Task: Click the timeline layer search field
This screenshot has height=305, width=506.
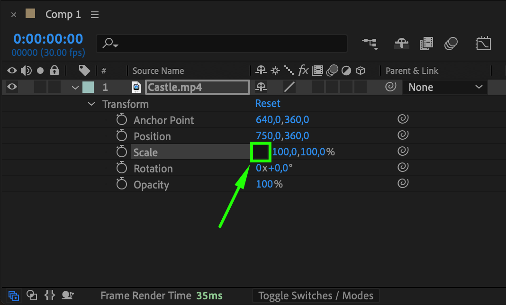Action: coord(222,44)
